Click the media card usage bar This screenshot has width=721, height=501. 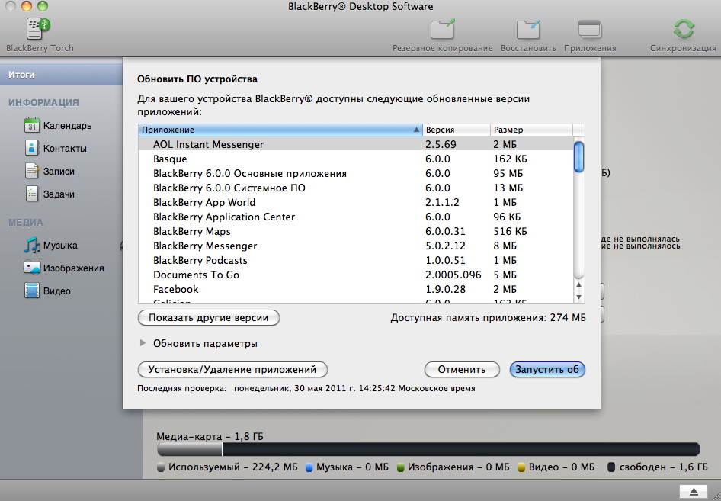428,449
